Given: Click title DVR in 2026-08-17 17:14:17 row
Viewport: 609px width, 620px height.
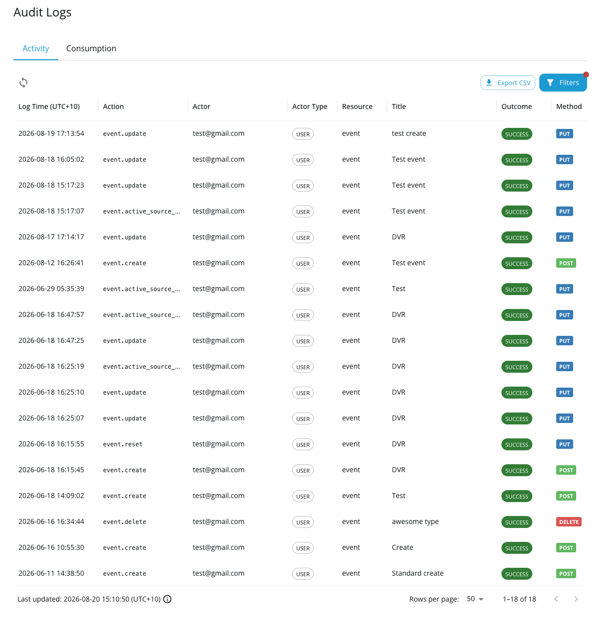Looking at the screenshot, I should pyautogui.click(x=398, y=237).
